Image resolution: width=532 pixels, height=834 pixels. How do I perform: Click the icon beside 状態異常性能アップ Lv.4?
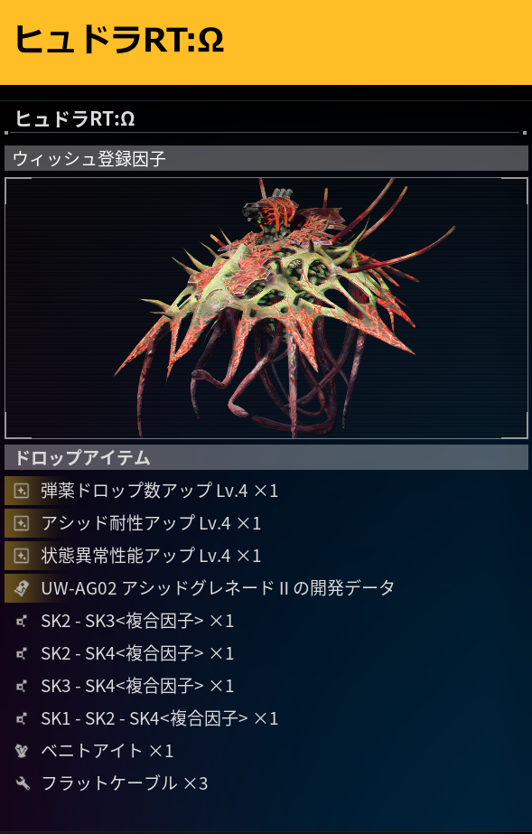[x=22, y=556]
